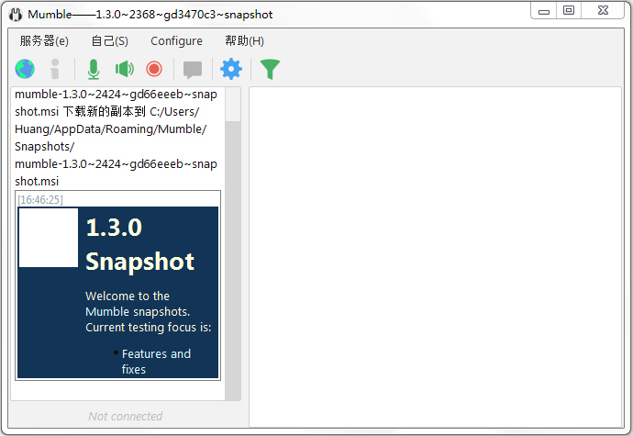Expand the Configure menu
Viewport: 633px width, 436px height.
point(176,41)
